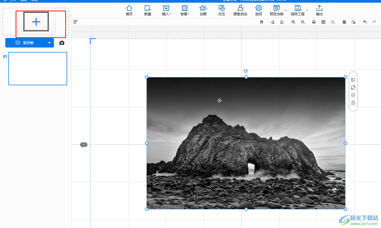
Task: Rotate canvas clockwise icon
Action: [273, 22]
